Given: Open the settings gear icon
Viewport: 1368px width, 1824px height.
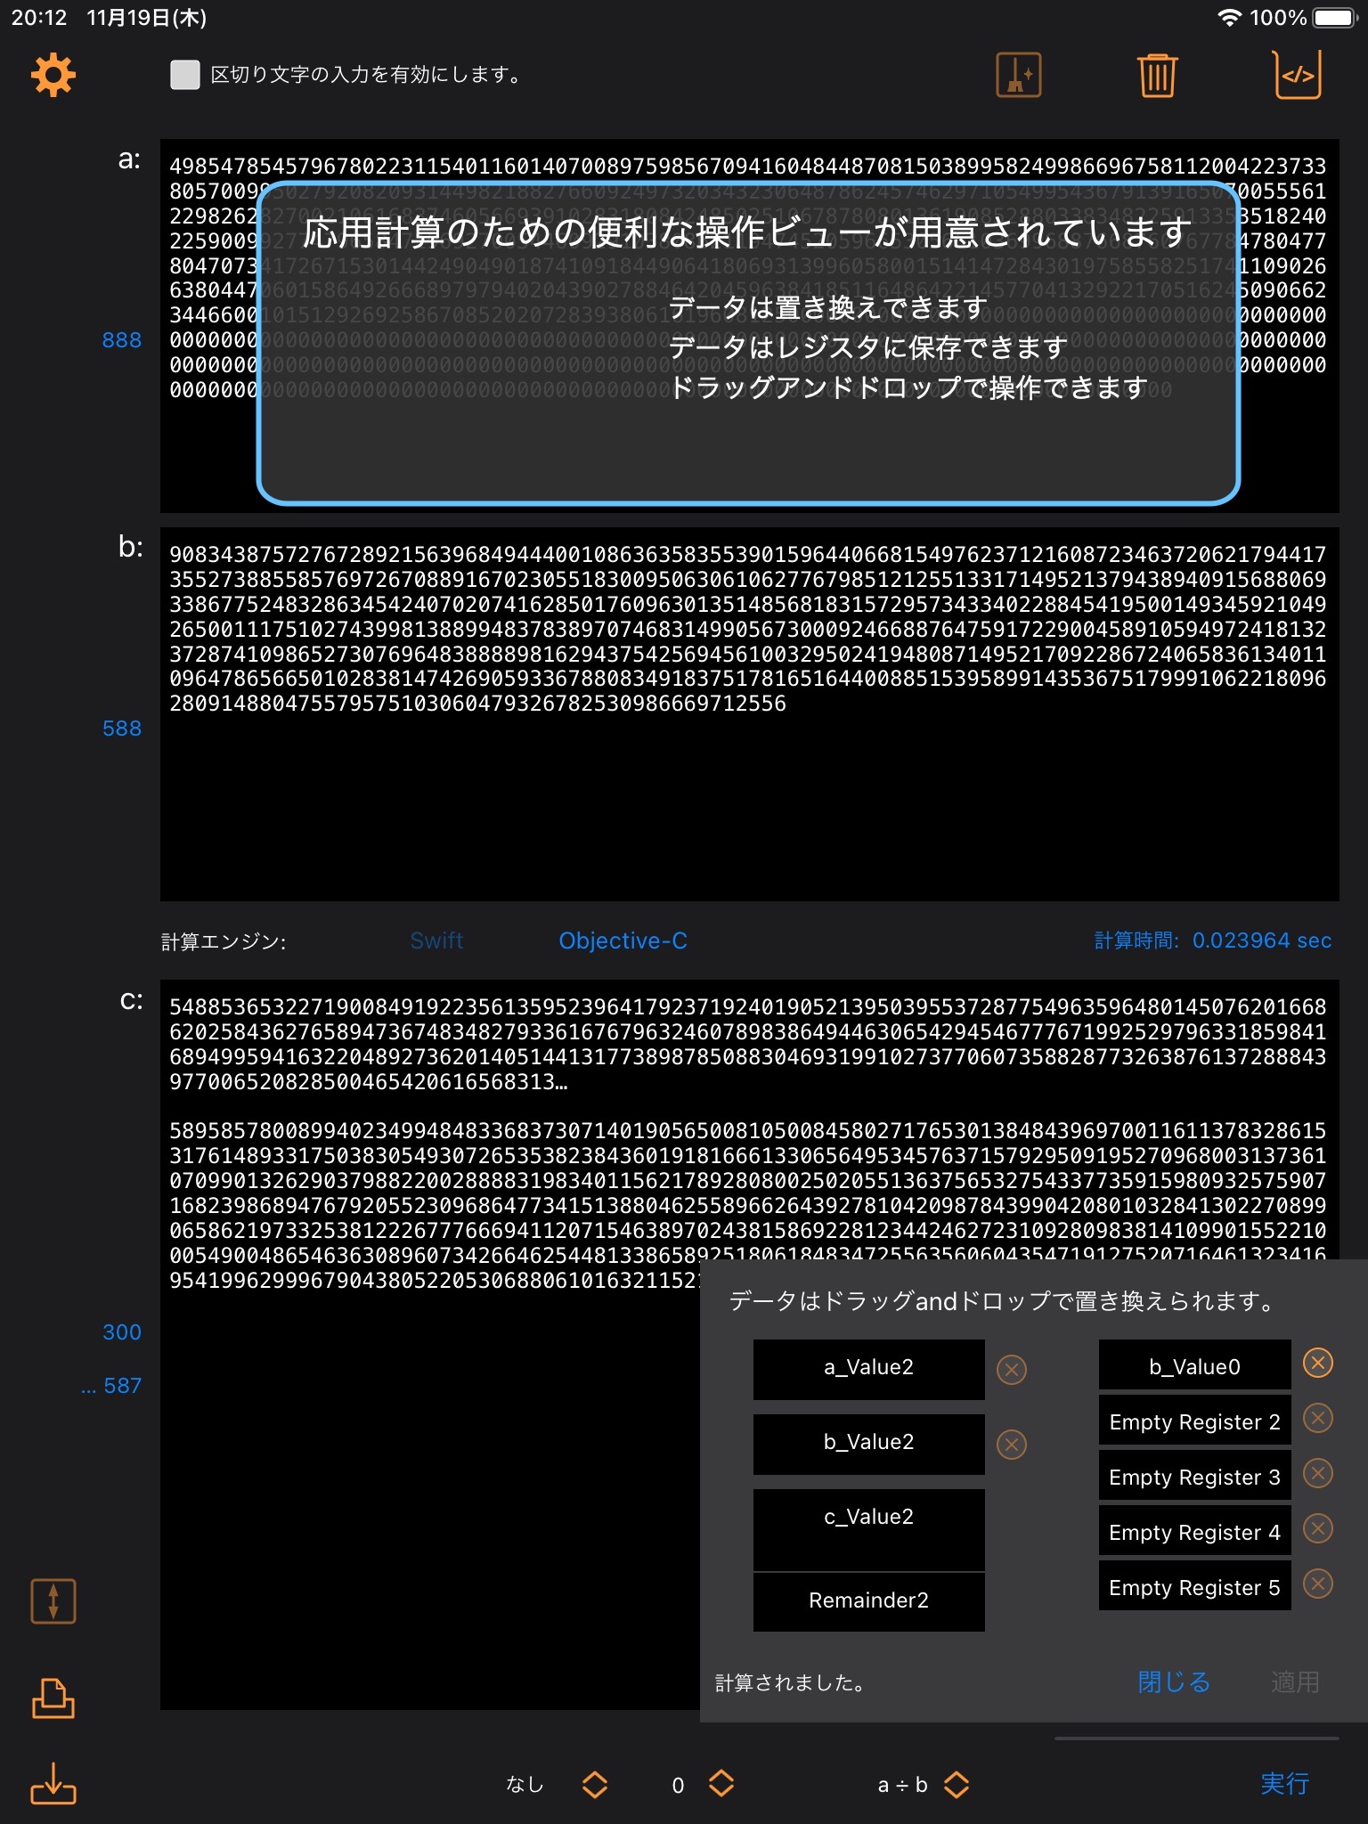Looking at the screenshot, I should coord(53,75).
